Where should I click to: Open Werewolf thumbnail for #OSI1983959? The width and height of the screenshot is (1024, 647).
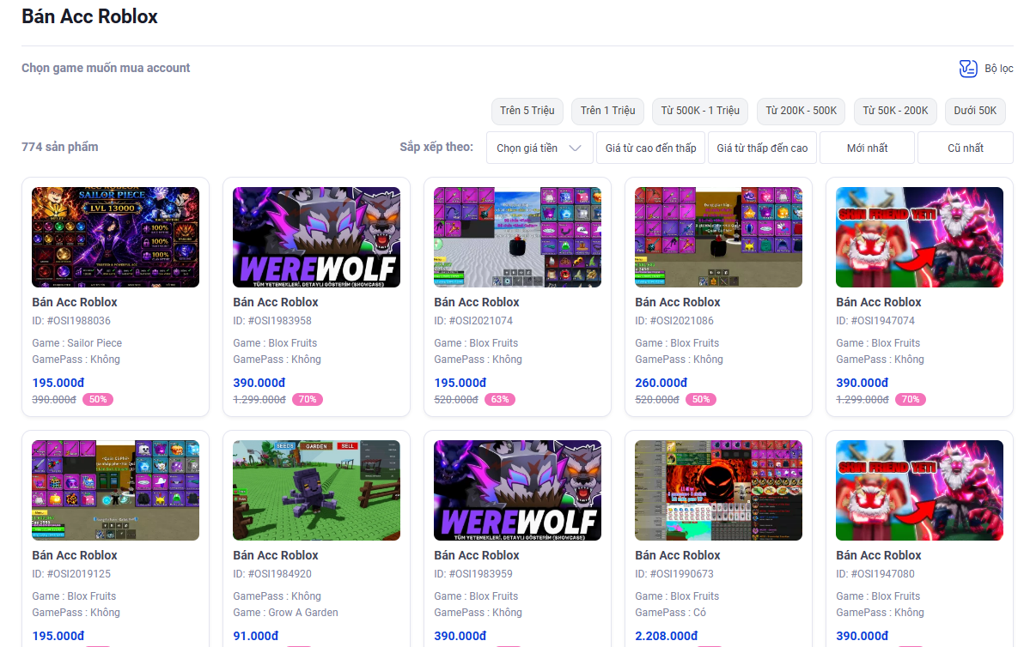[518, 491]
